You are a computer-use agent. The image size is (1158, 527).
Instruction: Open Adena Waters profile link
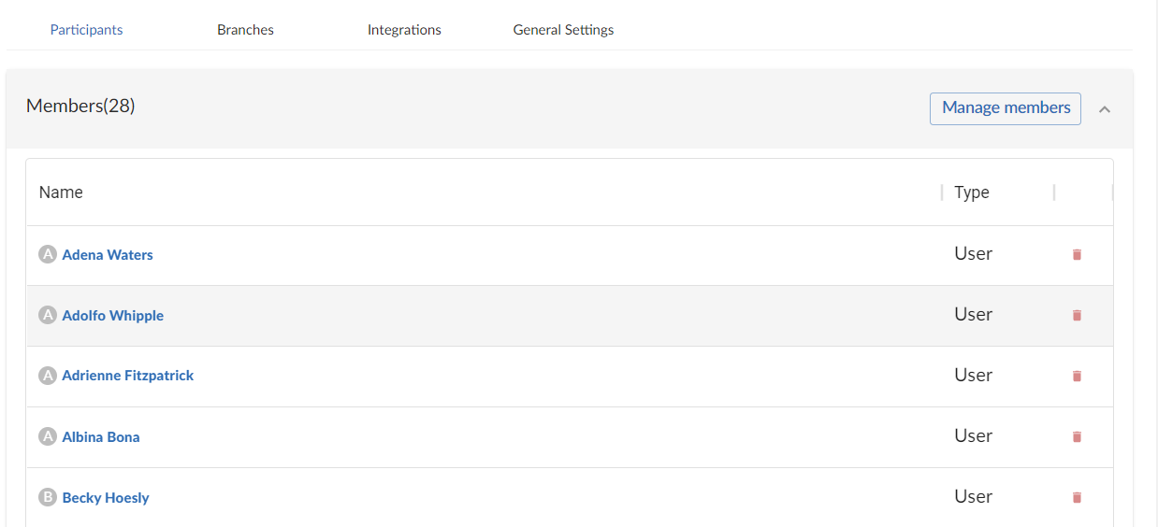tap(108, 255)
